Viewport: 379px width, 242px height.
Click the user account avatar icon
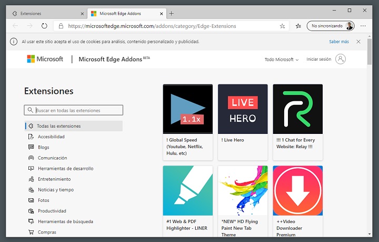point(341,59)
